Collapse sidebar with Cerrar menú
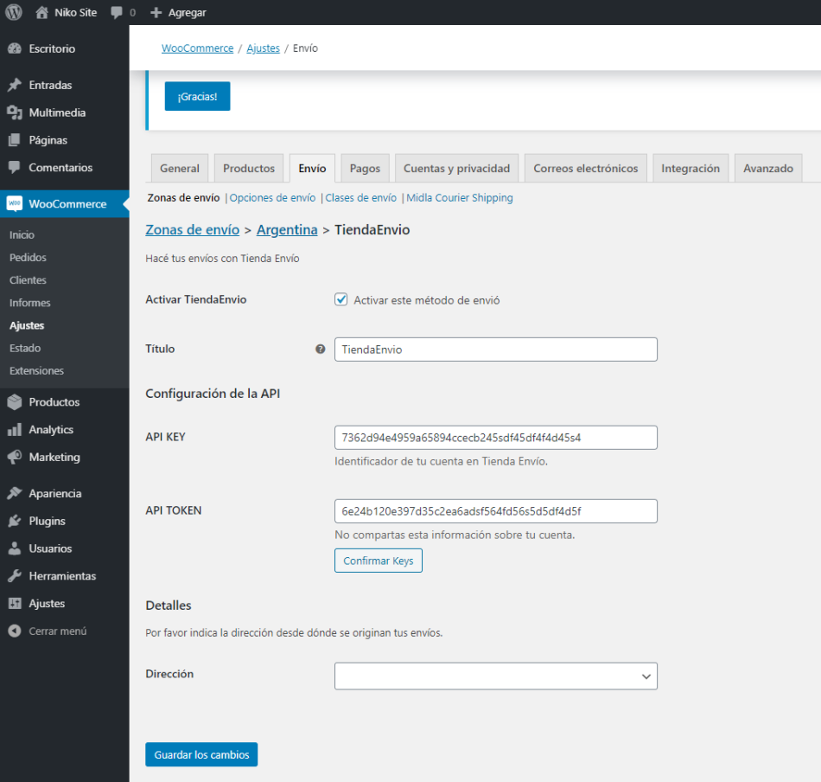 click(48, 631)
